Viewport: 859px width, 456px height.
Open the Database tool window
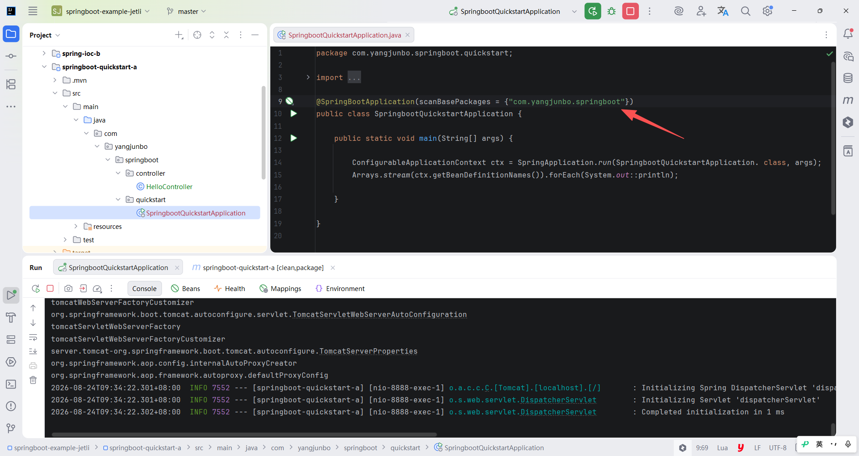848,78
